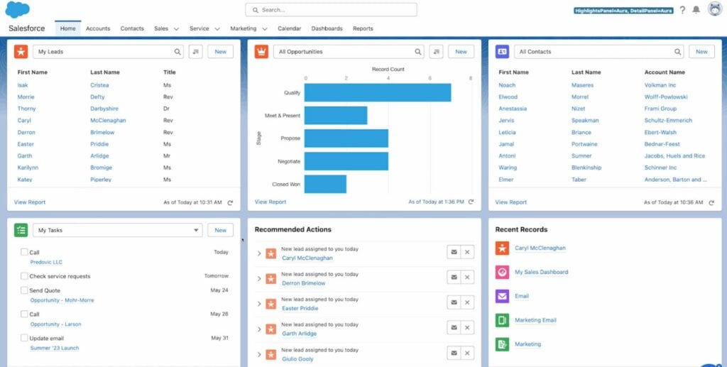Open the Summer '23 Launch link
This screenshot has height=367, width=727.
(55, 348)
